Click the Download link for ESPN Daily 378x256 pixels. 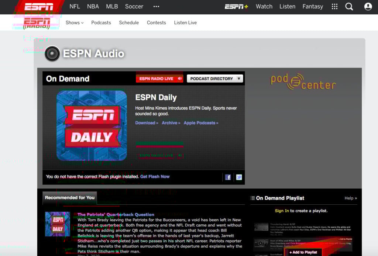click(147, 123)
